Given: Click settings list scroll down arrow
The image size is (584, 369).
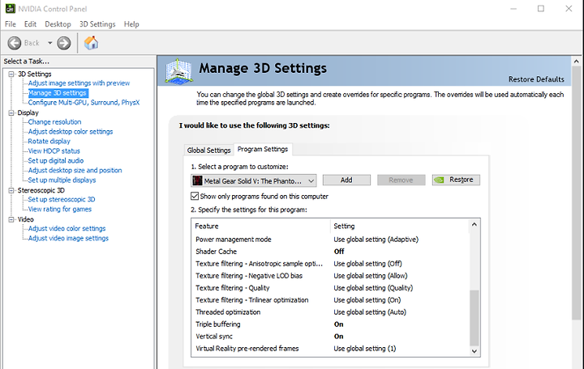Looking at the screenshot, I should pos(474,351).
